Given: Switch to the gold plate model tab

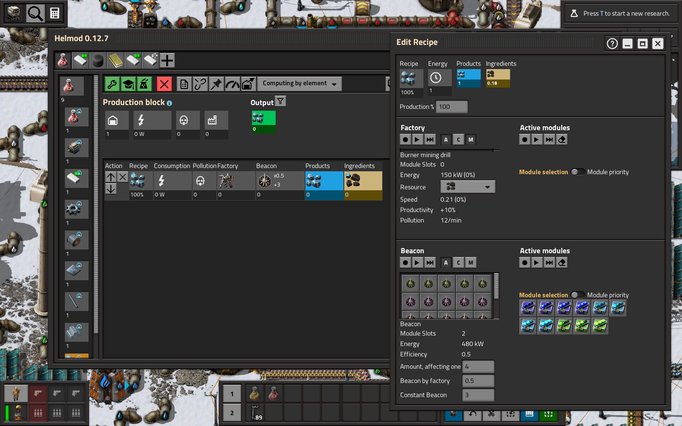Looking at the screenshot, I should [115, 61].
